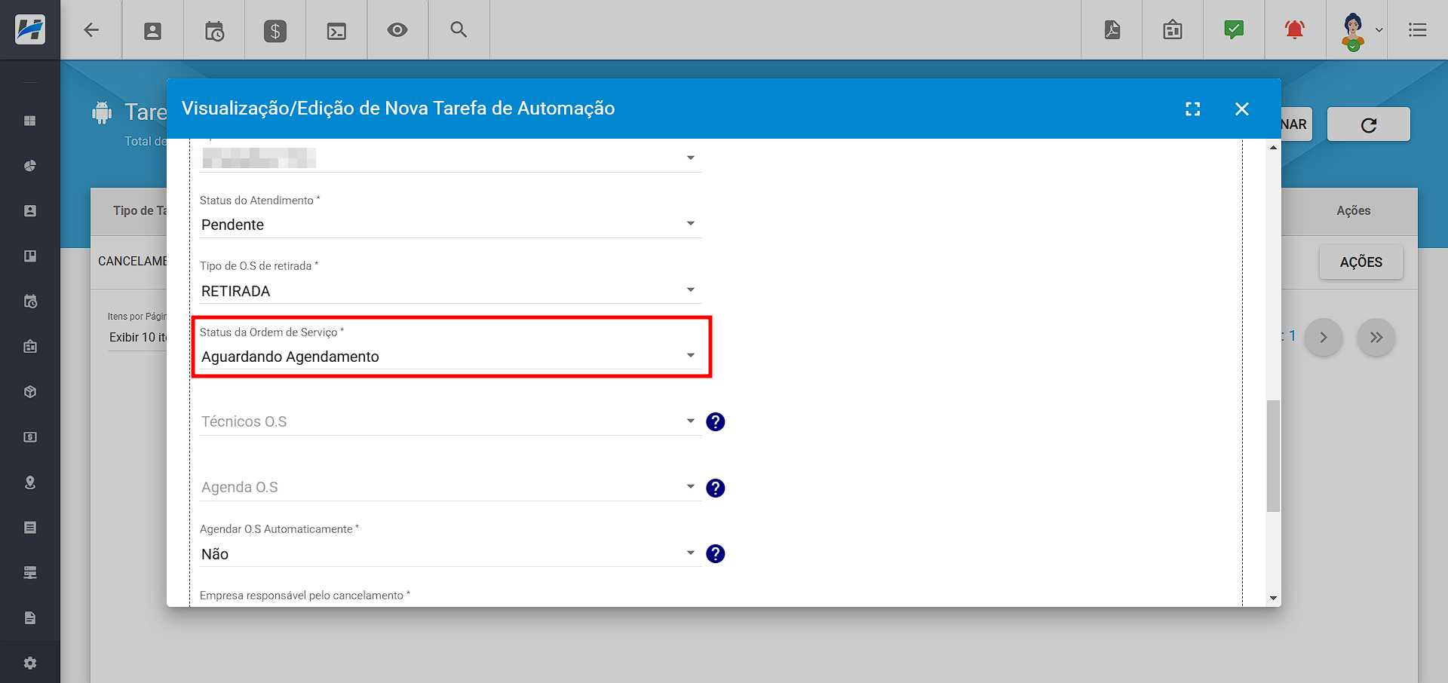
Task: Click the Ações column header
Action: point(1353,211)
